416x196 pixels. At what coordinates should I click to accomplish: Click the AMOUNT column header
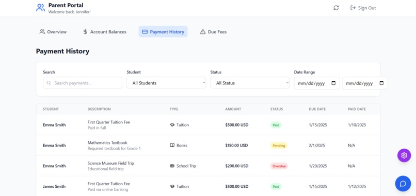tap(233, 109)
